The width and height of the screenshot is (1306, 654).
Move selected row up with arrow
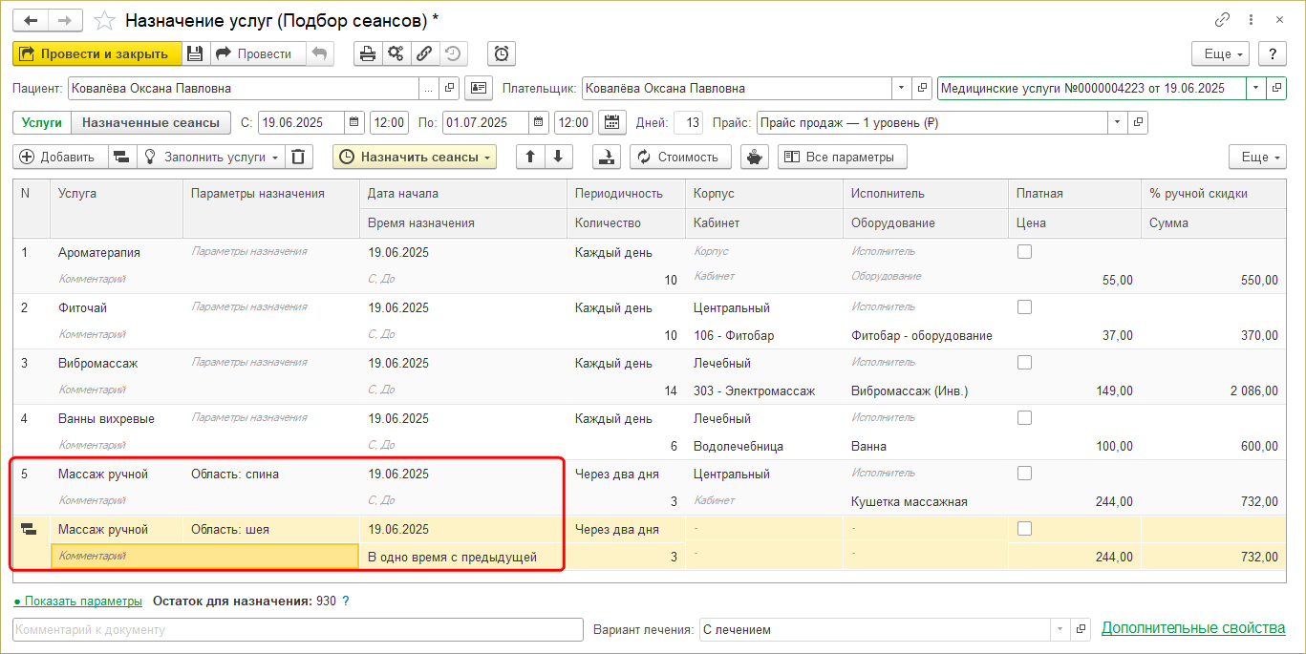530,157
